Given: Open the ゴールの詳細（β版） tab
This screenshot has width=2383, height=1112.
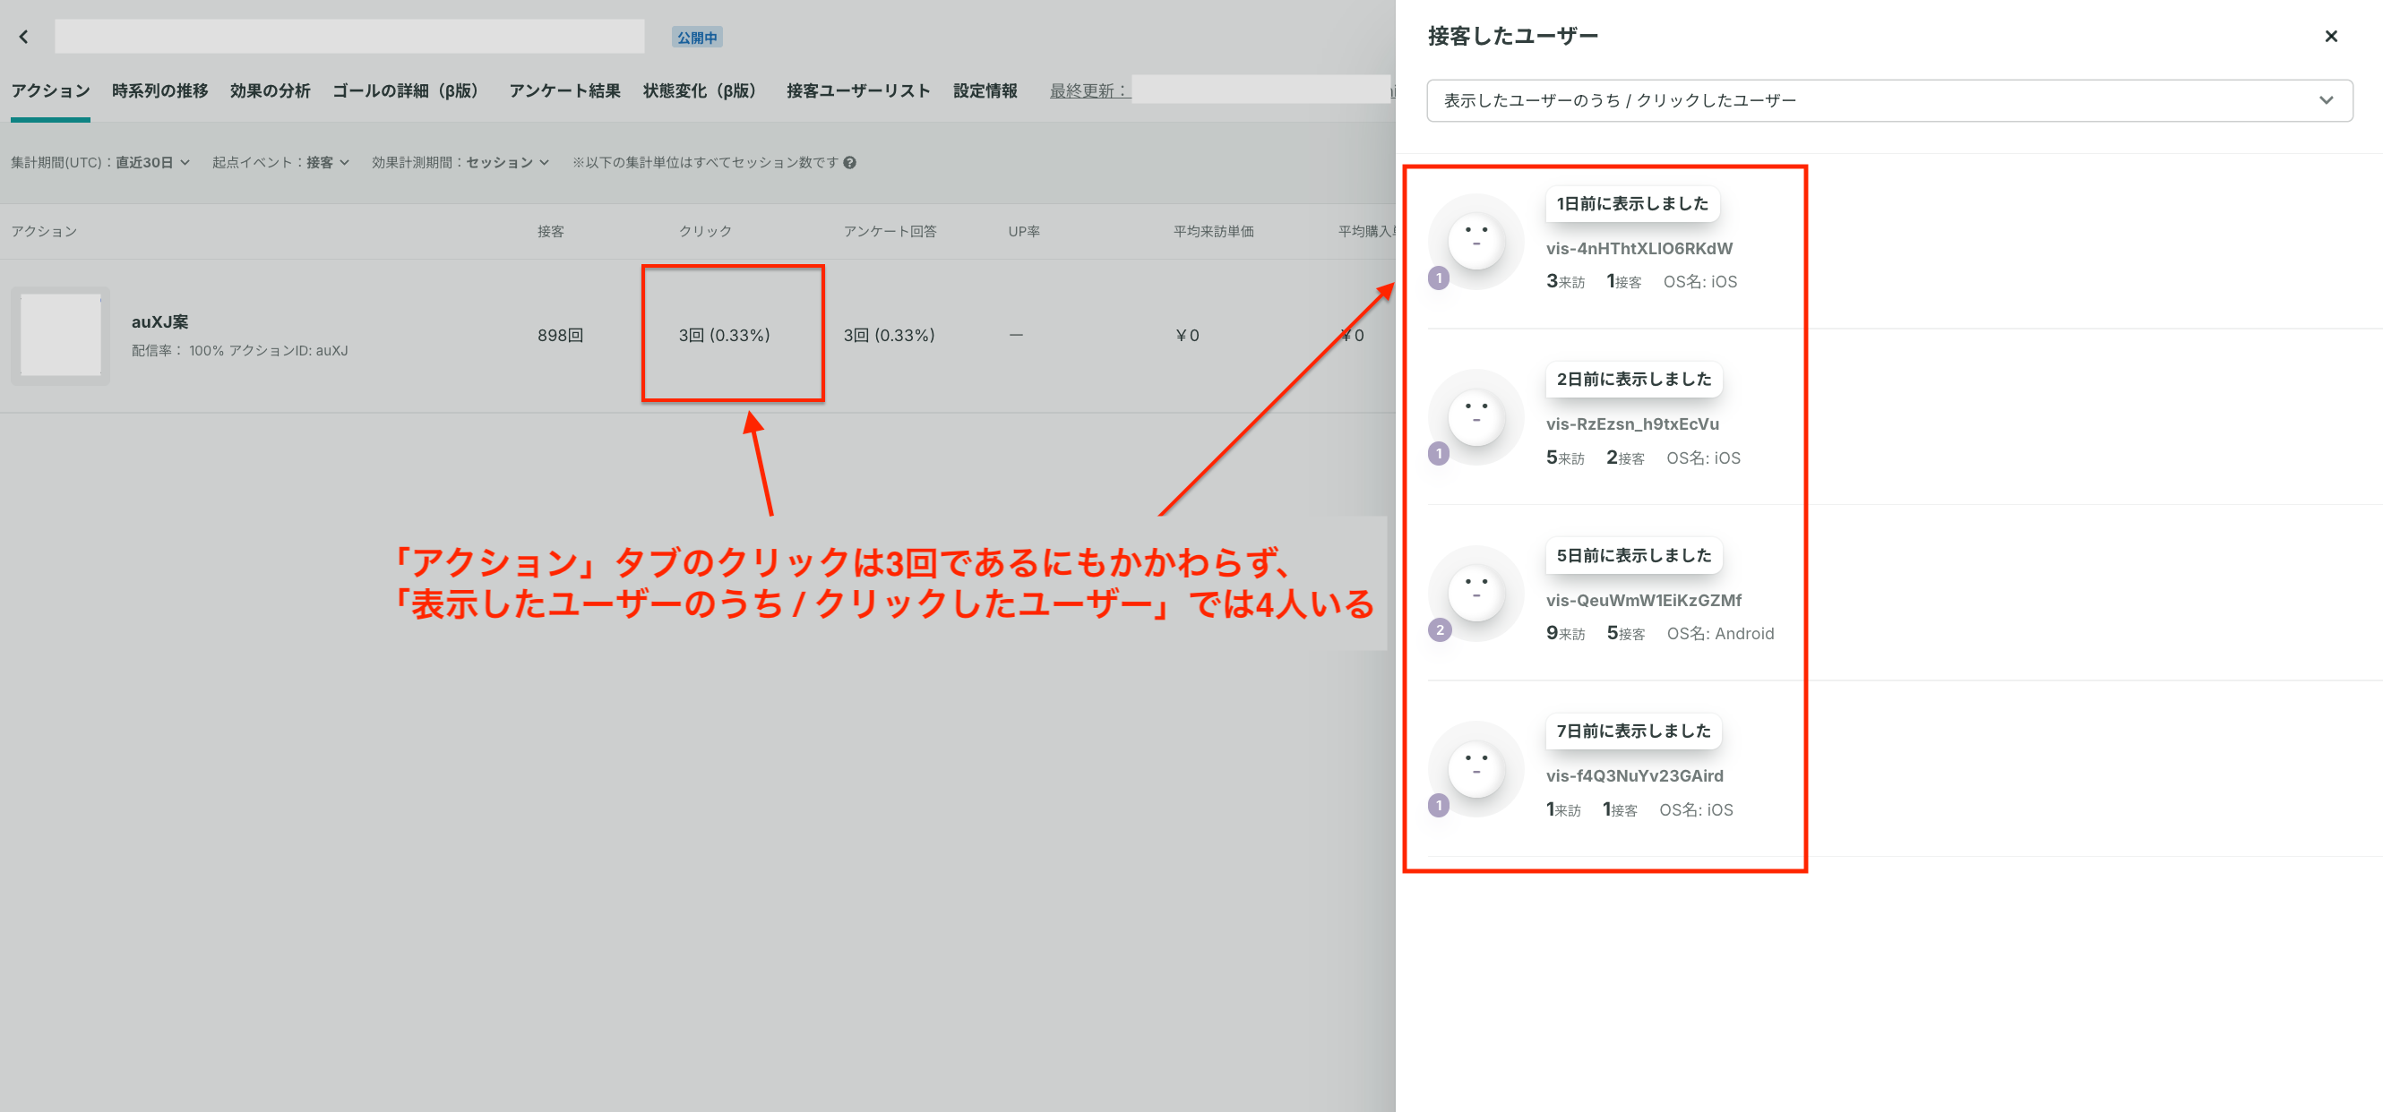Looking at the screenshot, I should 409,90.
